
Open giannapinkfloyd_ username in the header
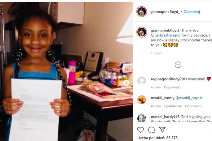click(165, 12)
